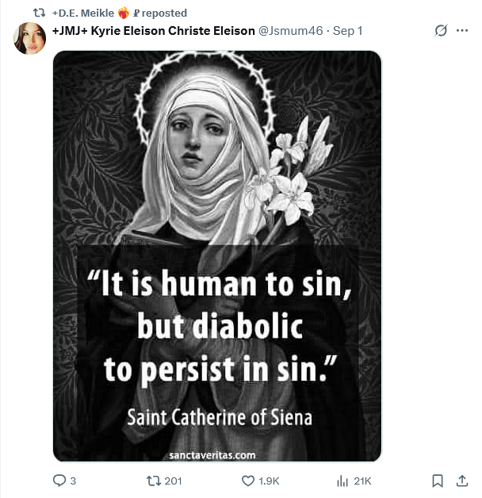Click the "201" repost count
This screenshot has width=482, height=498.
[x=173, y=481]
